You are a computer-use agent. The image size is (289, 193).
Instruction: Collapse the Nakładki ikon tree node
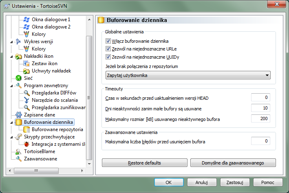tap(11, 57)
